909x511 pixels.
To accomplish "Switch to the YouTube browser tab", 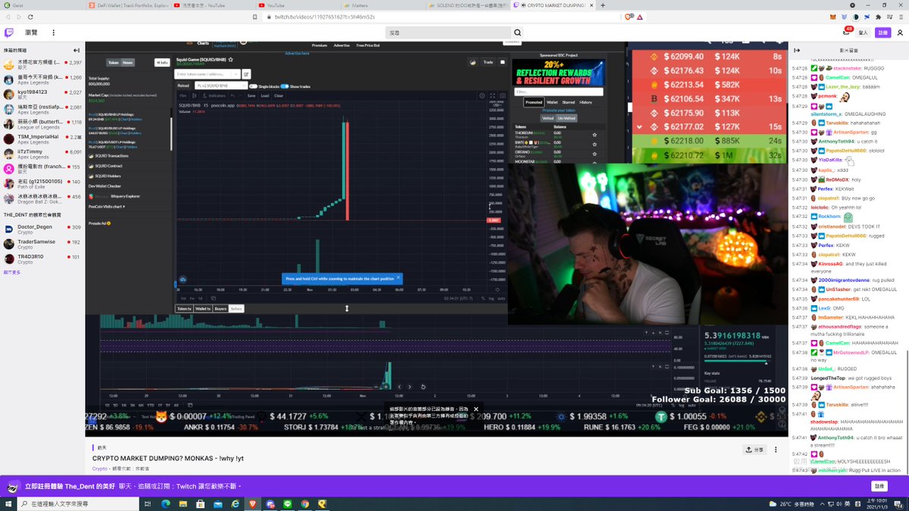I will [299, 5].
